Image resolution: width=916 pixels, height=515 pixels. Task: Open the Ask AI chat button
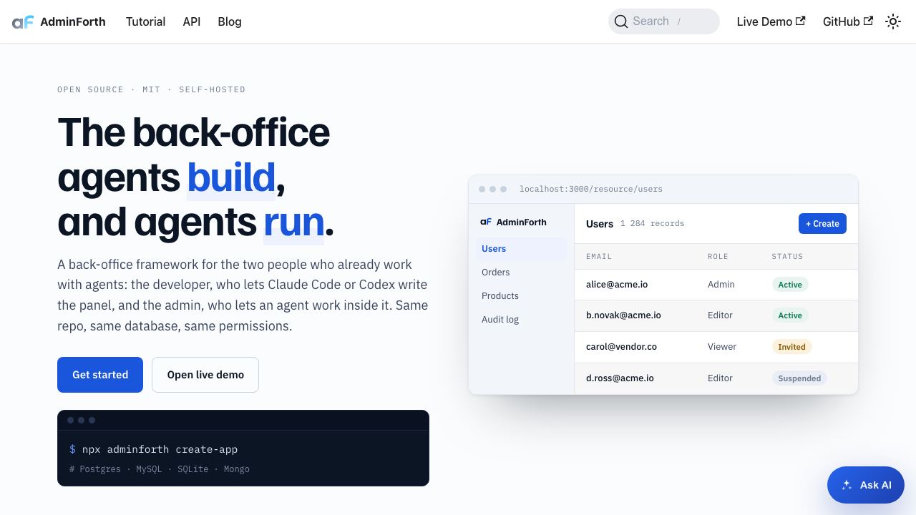[x=866, y=485]
